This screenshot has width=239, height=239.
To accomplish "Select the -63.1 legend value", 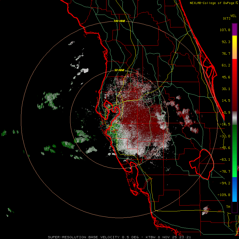I will (225, 160).
